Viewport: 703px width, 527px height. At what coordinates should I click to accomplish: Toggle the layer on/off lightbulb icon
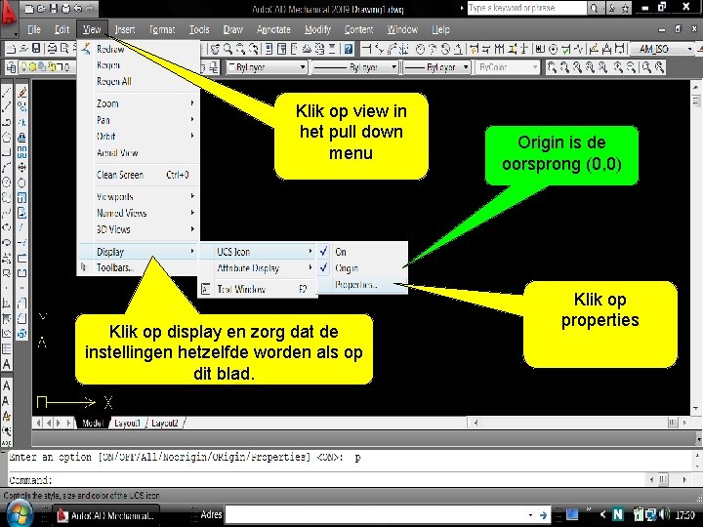tap(24, 67)
